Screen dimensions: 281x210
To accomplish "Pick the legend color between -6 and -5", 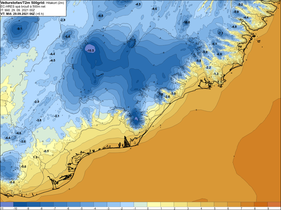I will [x=73, y=204].
